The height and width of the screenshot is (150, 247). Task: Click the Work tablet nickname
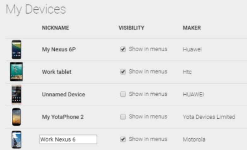click(57, 72)
